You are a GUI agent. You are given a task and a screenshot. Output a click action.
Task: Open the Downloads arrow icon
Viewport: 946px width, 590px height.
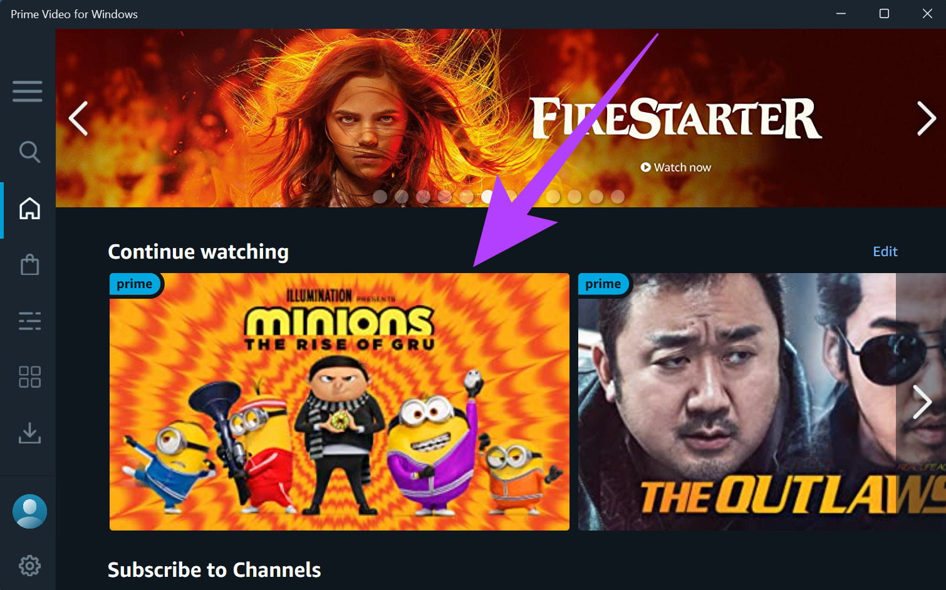29,433
